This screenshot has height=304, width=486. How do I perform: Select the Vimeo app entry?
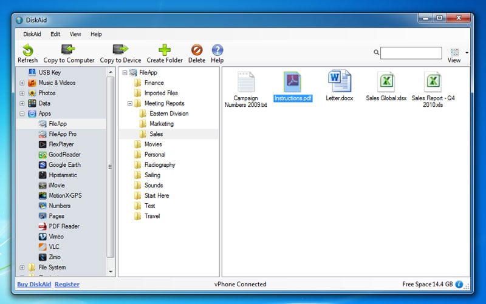51,237
